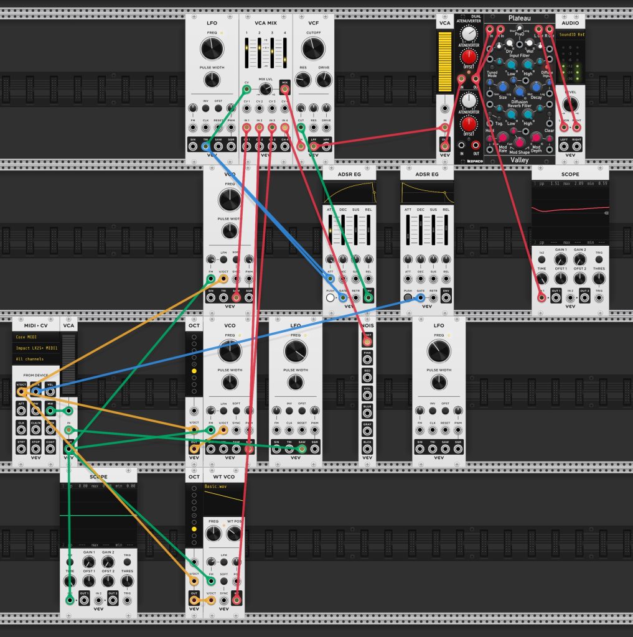Click the MIX LVL knob on VCA MIX
Image resolution: width=633 pixels, height=637 pixels.
pos(266,88)
